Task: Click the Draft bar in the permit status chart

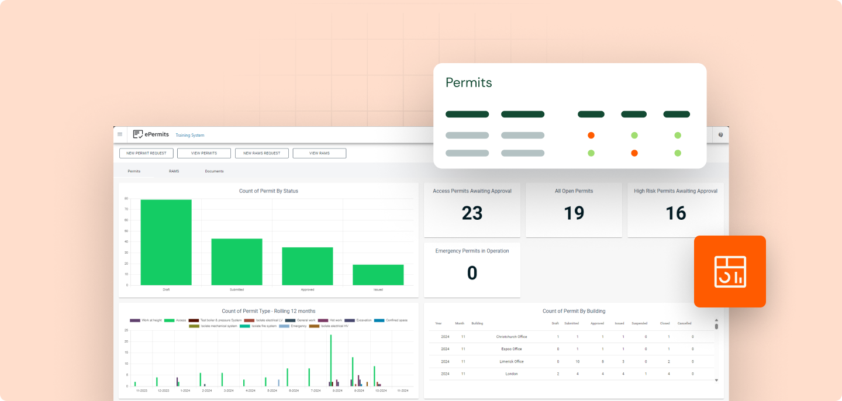Action: pos(165,243)
